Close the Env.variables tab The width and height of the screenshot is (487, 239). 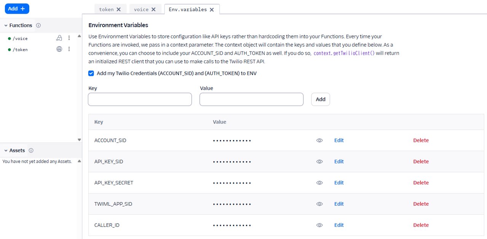point(212,9)
